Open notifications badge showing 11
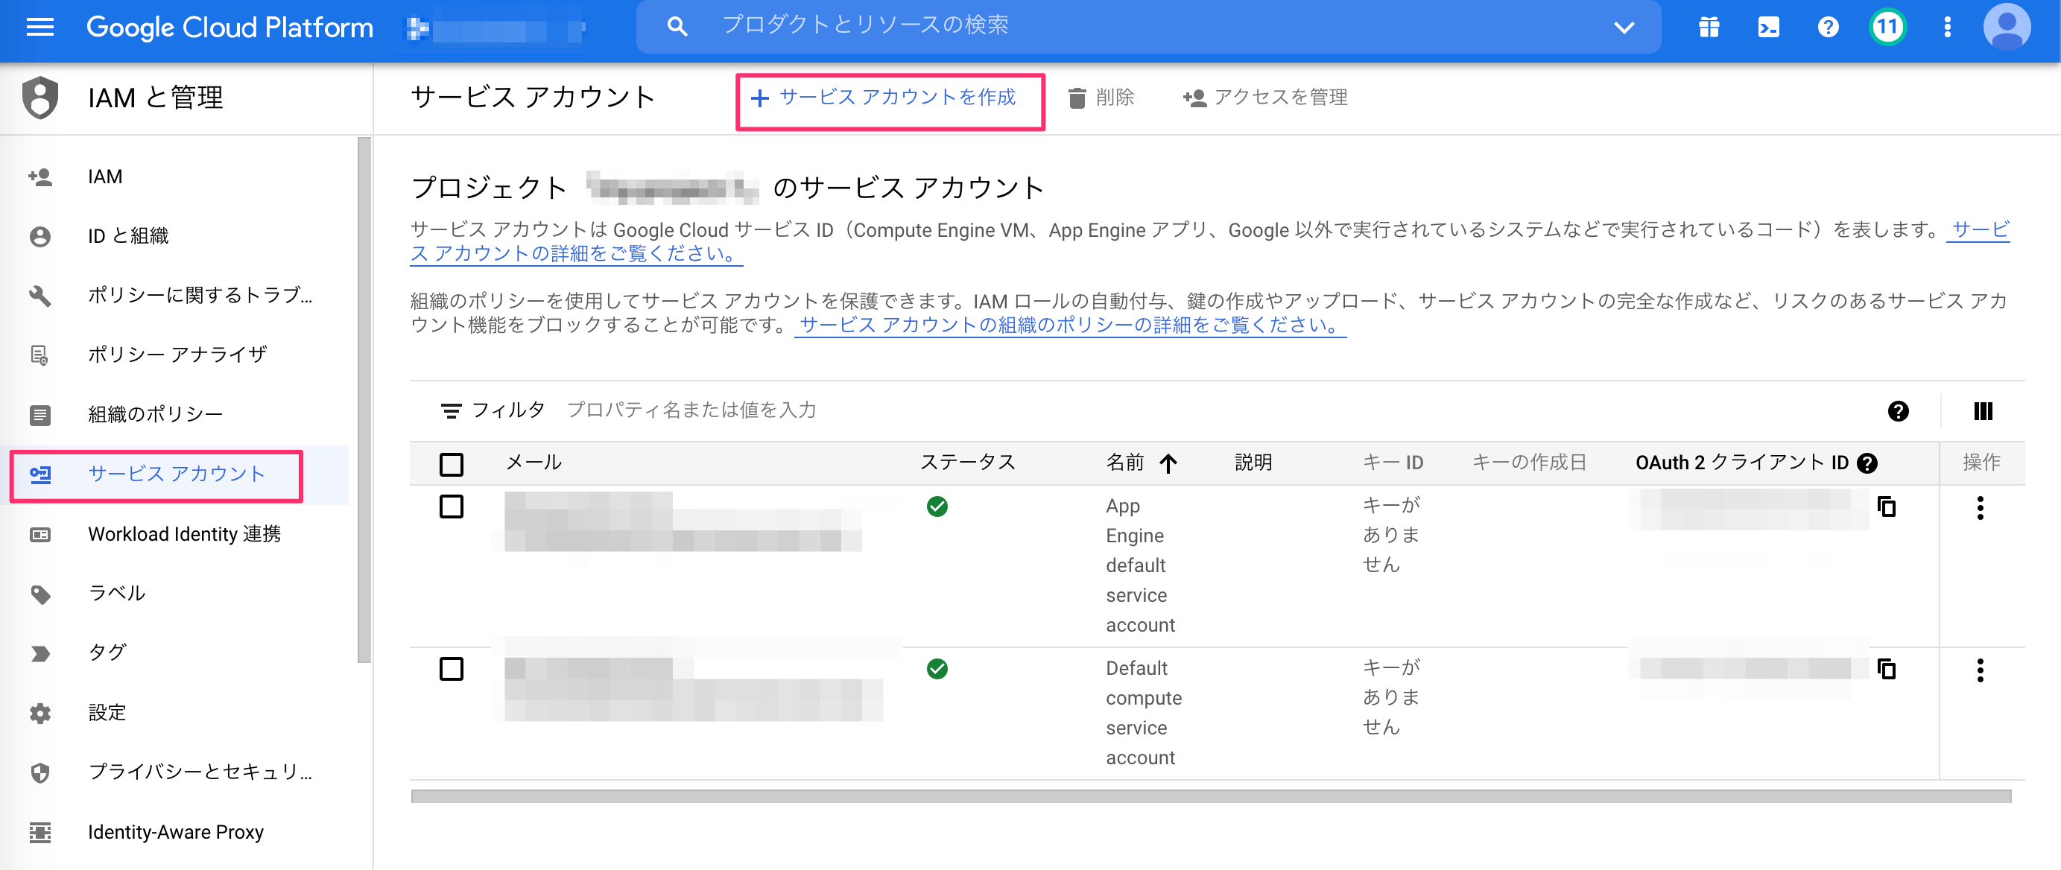 coord(1887,27)
